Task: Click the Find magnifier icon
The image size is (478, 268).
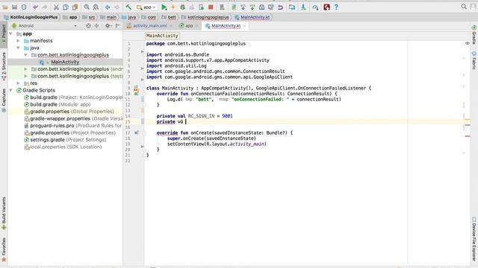Action: 87,7
